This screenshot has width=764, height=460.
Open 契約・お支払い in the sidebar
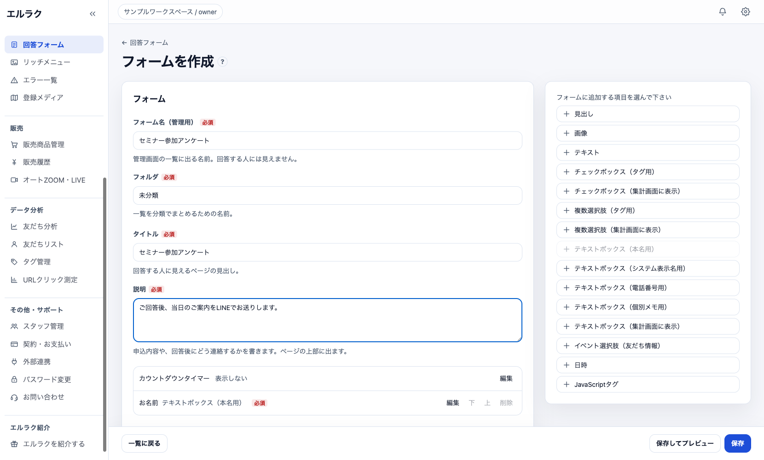pyautogui.click(x=54, y=344)
